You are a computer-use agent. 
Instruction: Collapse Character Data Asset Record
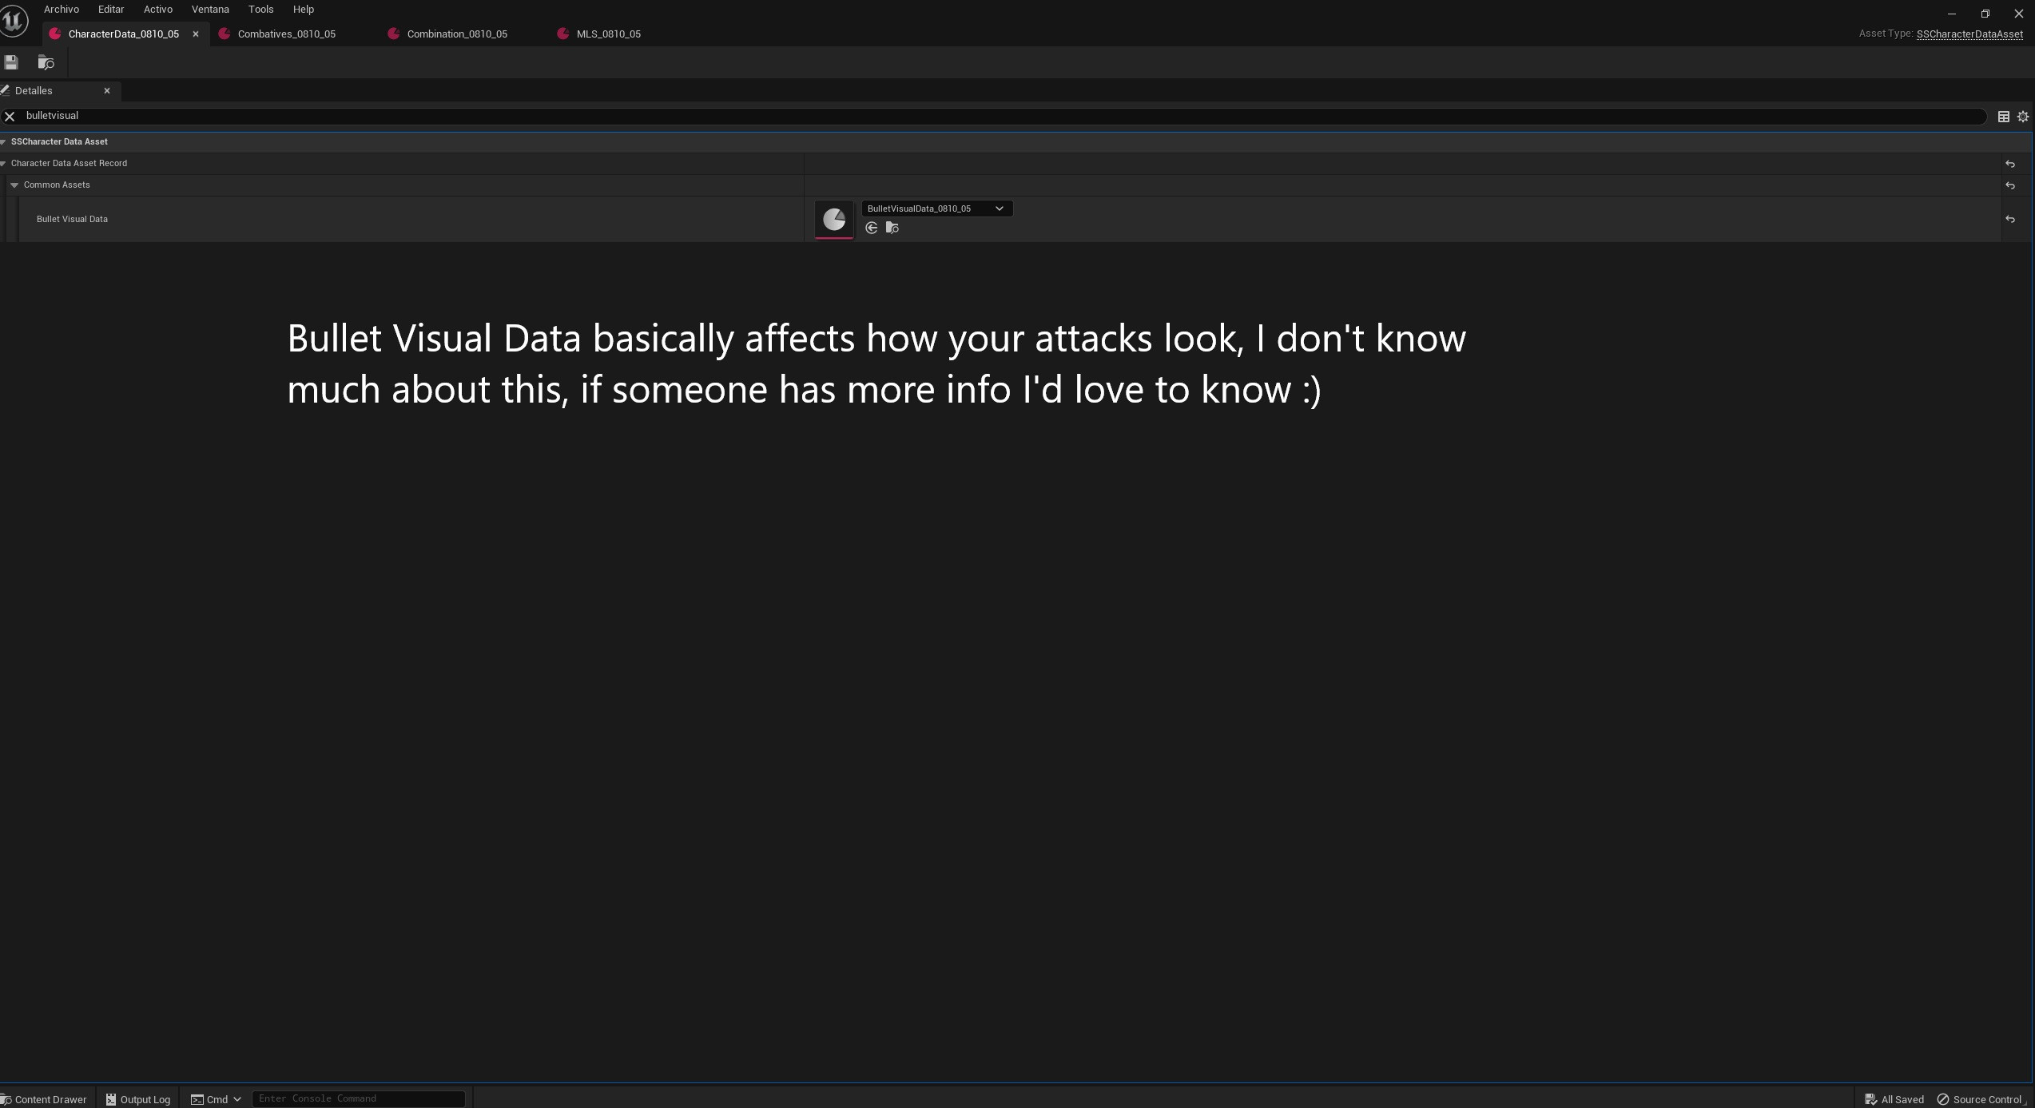tap(3, 164)
